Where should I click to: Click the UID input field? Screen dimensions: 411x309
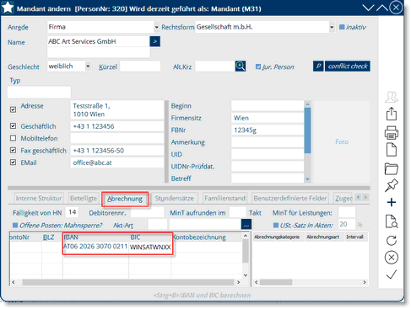click(268, 154)
